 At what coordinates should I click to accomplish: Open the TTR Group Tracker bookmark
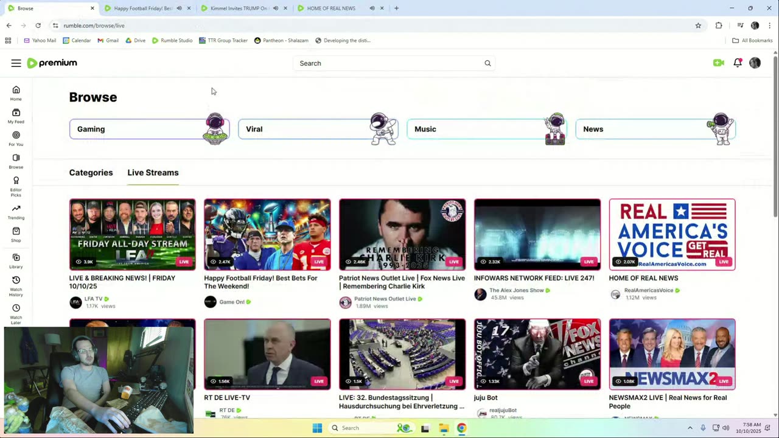click(223, 41)
